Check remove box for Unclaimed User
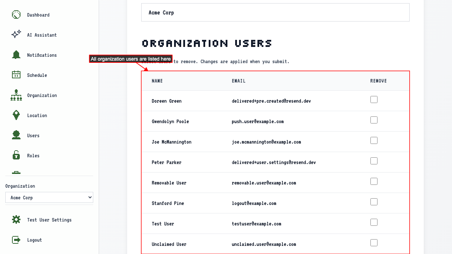The image size is (452, 254). tap(374, 243)
